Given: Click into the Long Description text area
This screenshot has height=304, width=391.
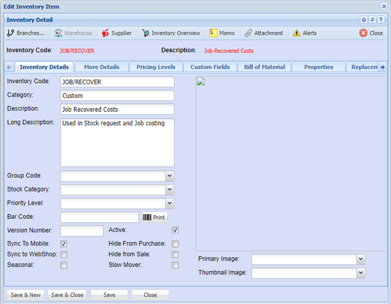Looking at the screenshot, I should (x=117, y=142).
